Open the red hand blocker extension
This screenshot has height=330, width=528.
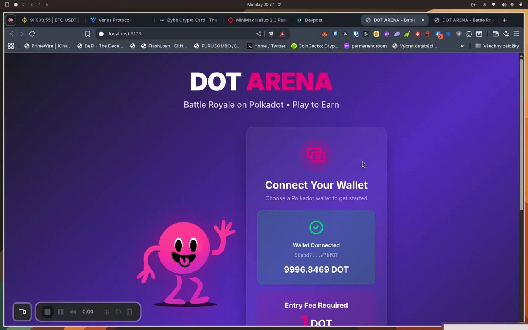click(x=417, y=34)
